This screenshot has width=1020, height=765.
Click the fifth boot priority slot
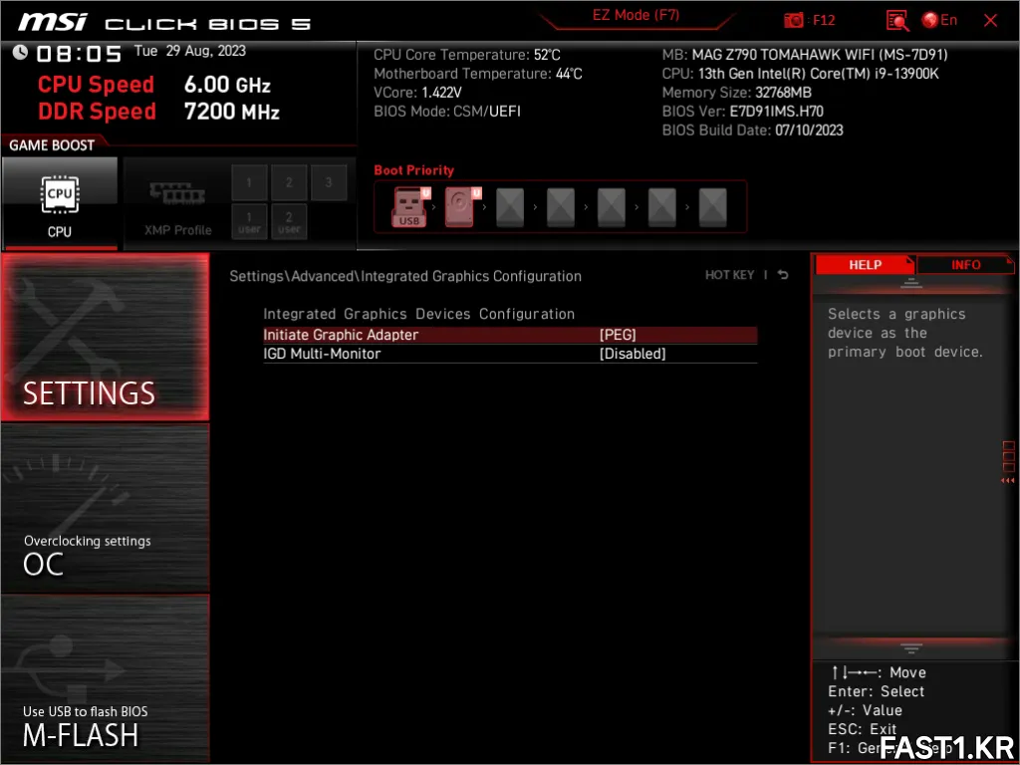[x=612, y=207]
